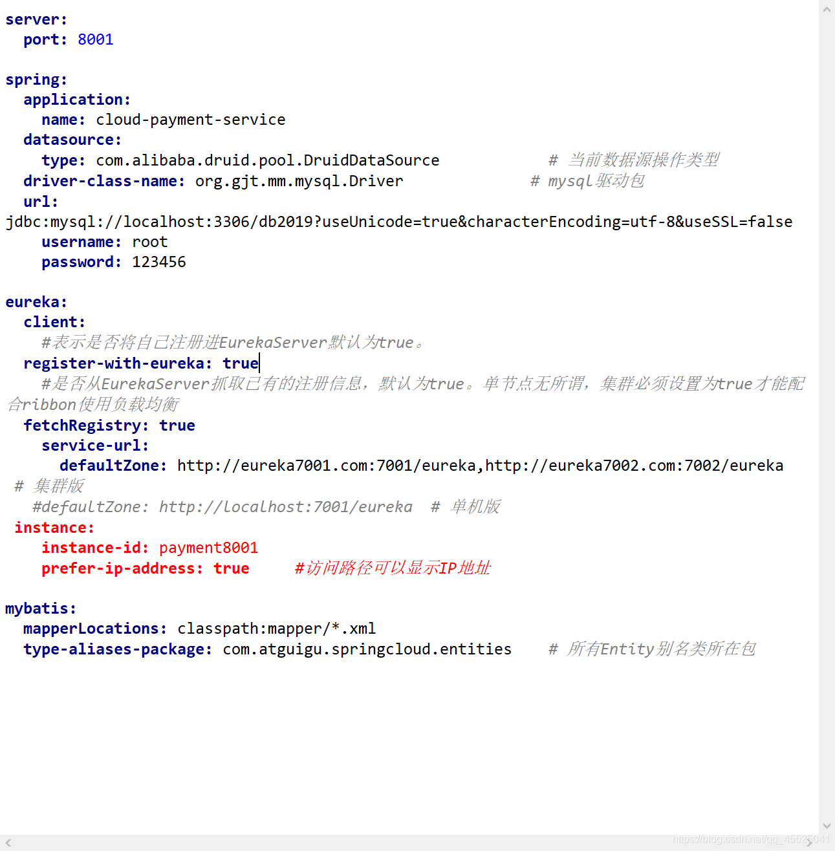The height and width of the screenshot is (851, 835).
Task: Click the 'mapperLocations:' key
Action: pyautogui.click(x=95, y=629)
